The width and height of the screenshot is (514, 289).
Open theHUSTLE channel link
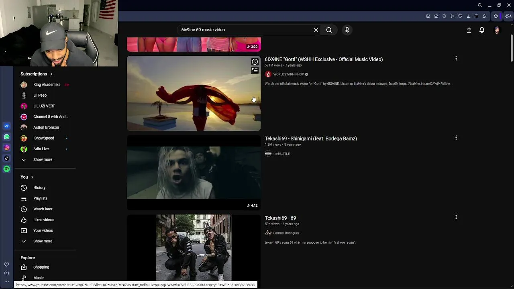click(281, 154)
